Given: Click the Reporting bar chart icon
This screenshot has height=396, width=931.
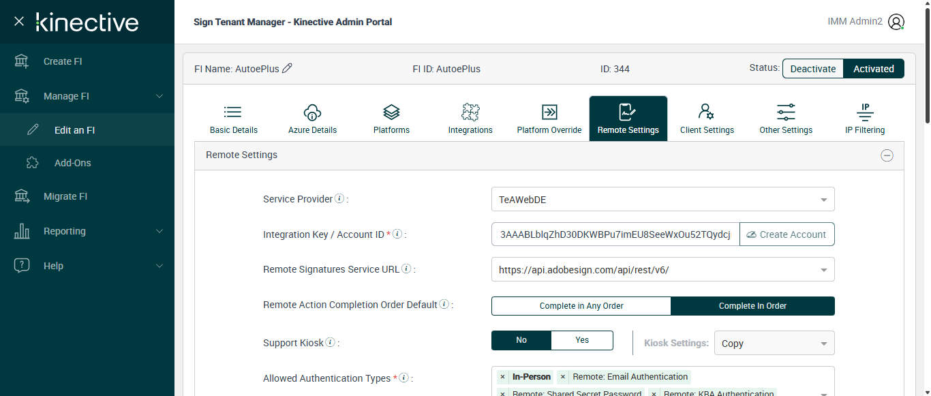Looking at the screenshot, I should pos(22,231).
